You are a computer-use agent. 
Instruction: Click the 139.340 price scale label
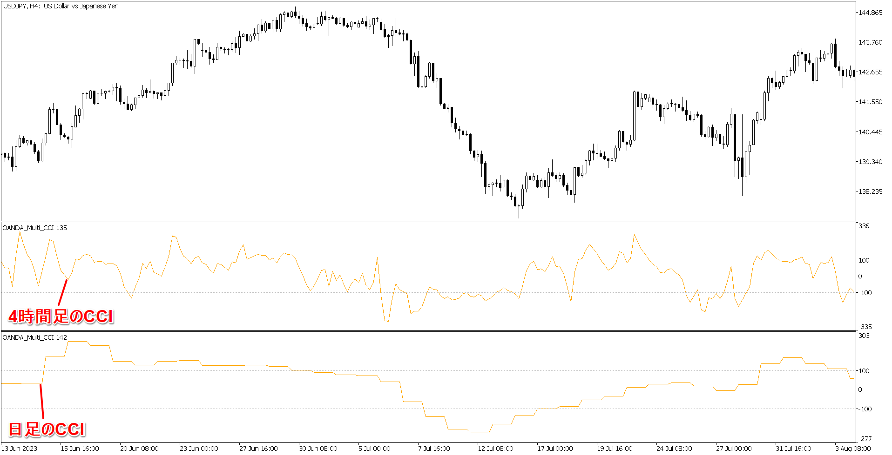(870, 162)
